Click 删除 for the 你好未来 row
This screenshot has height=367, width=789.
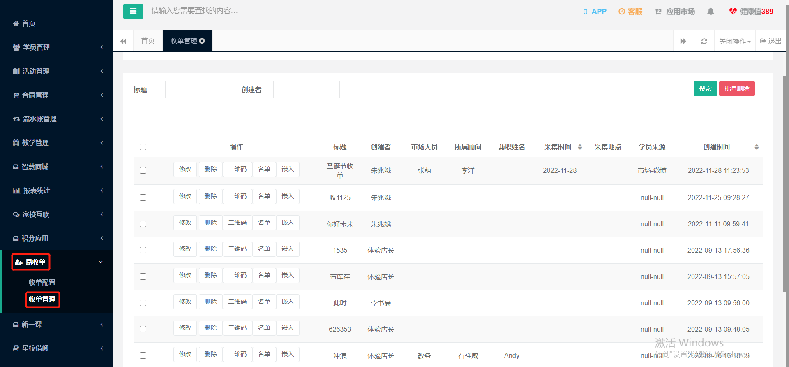[211, 223]
